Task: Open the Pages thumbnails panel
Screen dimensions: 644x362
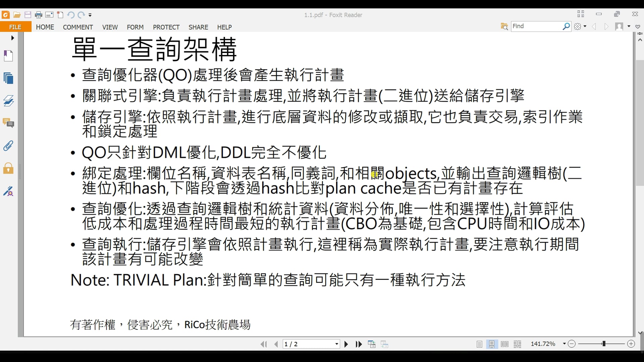Action: pos(8,78)
